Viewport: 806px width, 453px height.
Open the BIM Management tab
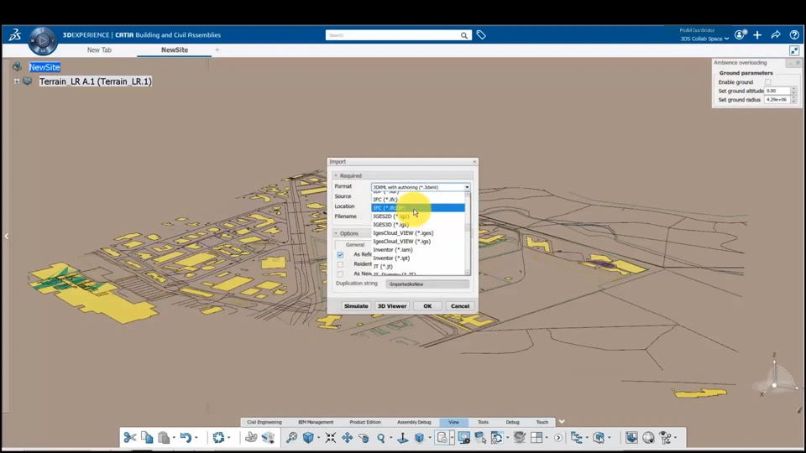[316, 422]
